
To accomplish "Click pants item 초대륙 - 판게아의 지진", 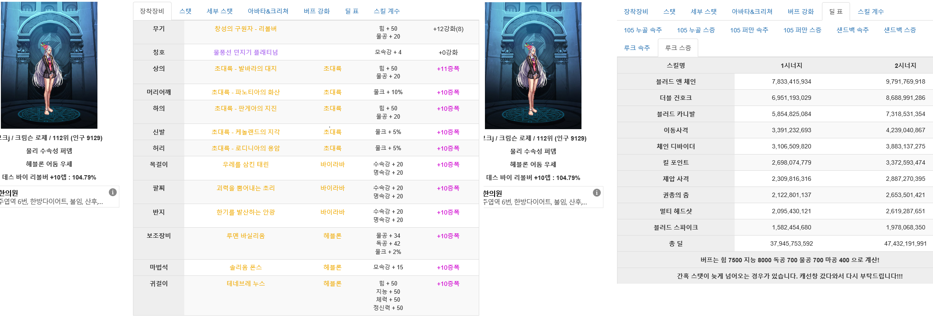I will click(x=245, y=108).
